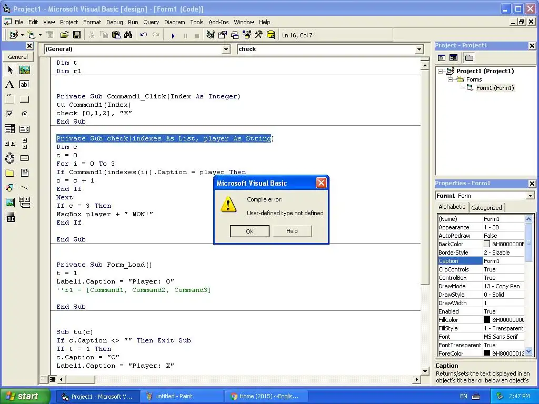Select the CheckBox control in the toolbox

(10, 114)
